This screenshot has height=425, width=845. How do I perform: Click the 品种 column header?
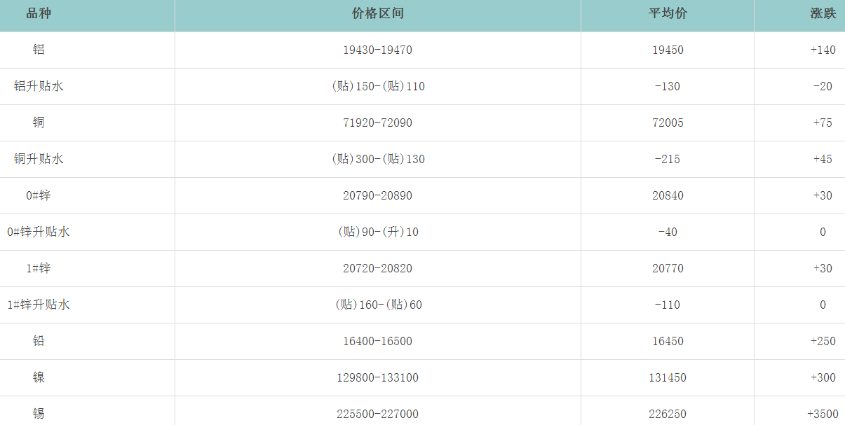[x=39, y=14]
